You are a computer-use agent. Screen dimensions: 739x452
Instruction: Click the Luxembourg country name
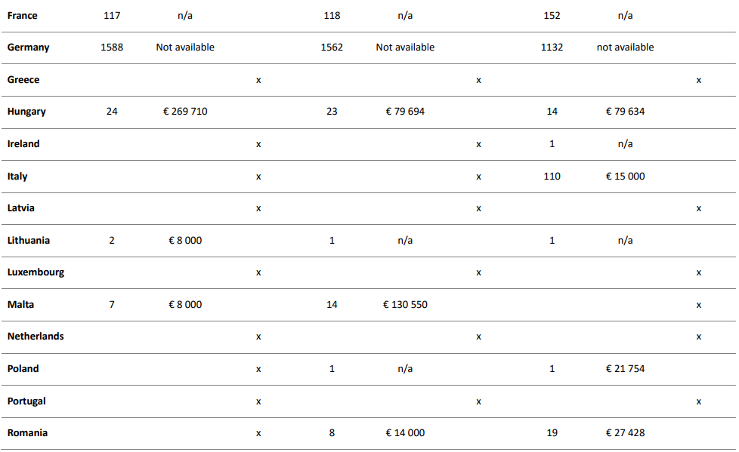pos(36,272)
